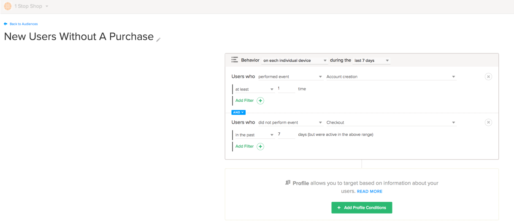This screenshot has width=514, height=222.
Task: Open the READ MORE link
Action: [x=370, y=191]
